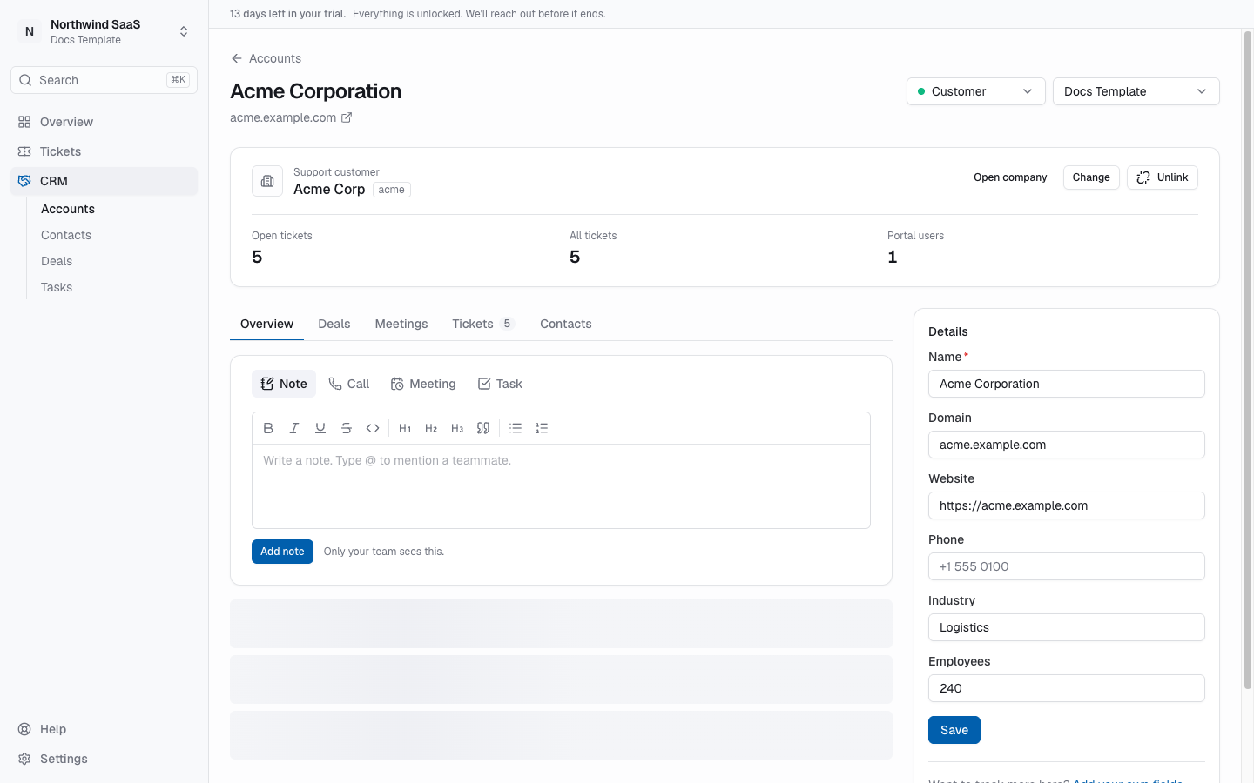Select the Meeting activity type
The width and height of the screenshot is (1254, 783).
click(x=423, y=384)
